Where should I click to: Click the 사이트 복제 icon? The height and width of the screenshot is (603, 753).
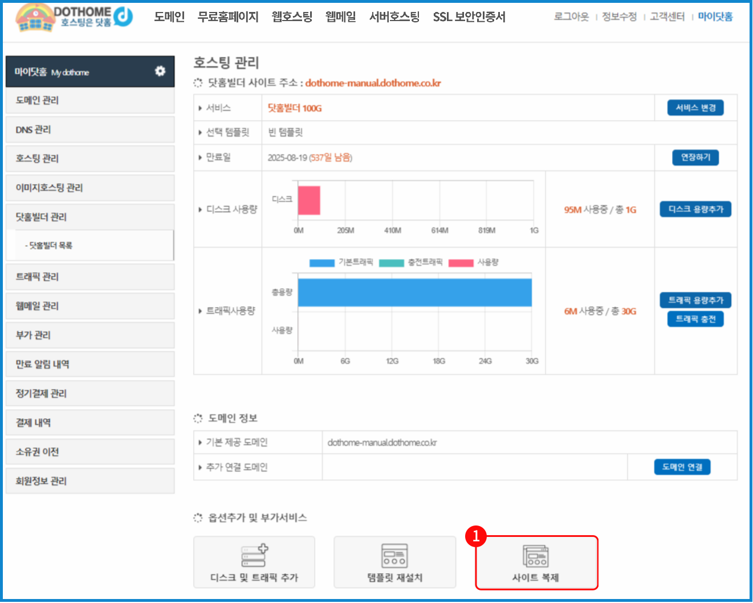pyautogui.click(x=536, y=556)
